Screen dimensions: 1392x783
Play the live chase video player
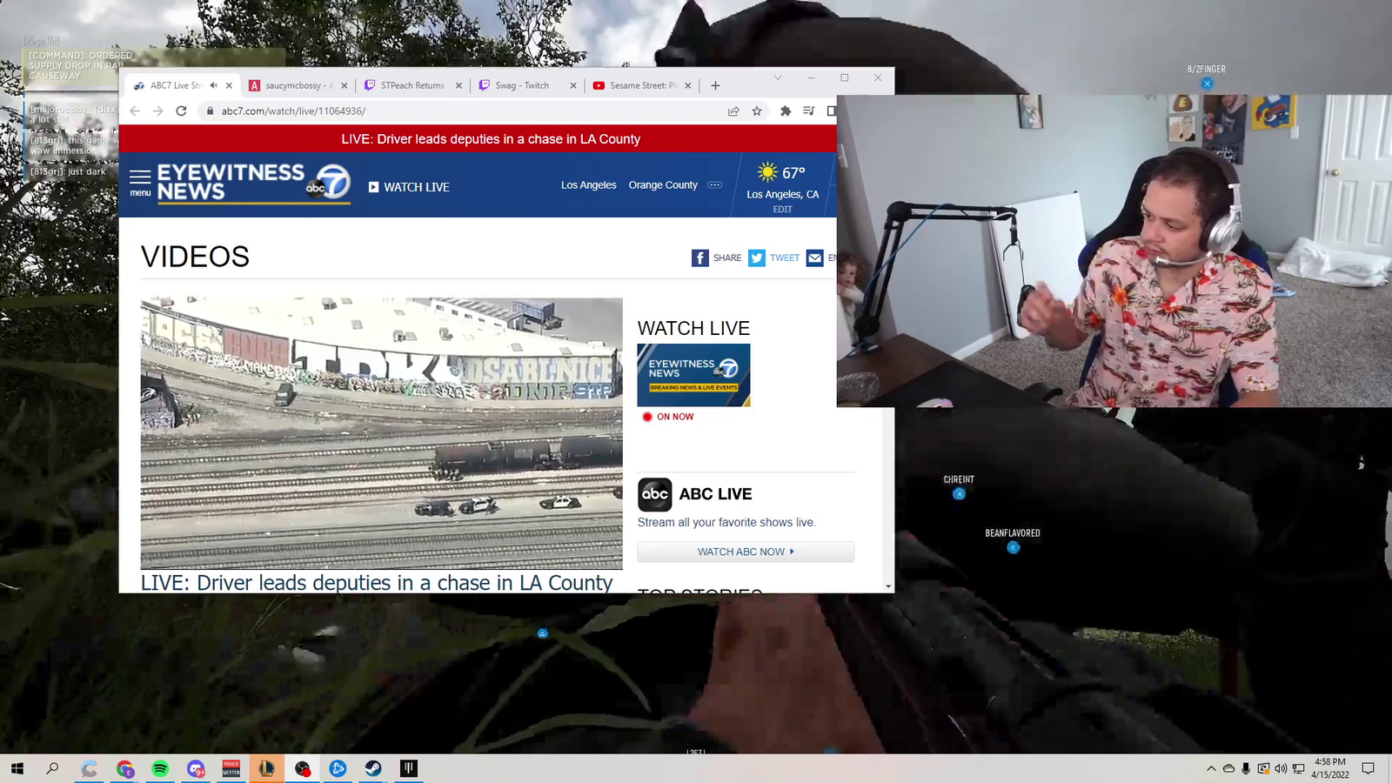[x=382, y=433]
